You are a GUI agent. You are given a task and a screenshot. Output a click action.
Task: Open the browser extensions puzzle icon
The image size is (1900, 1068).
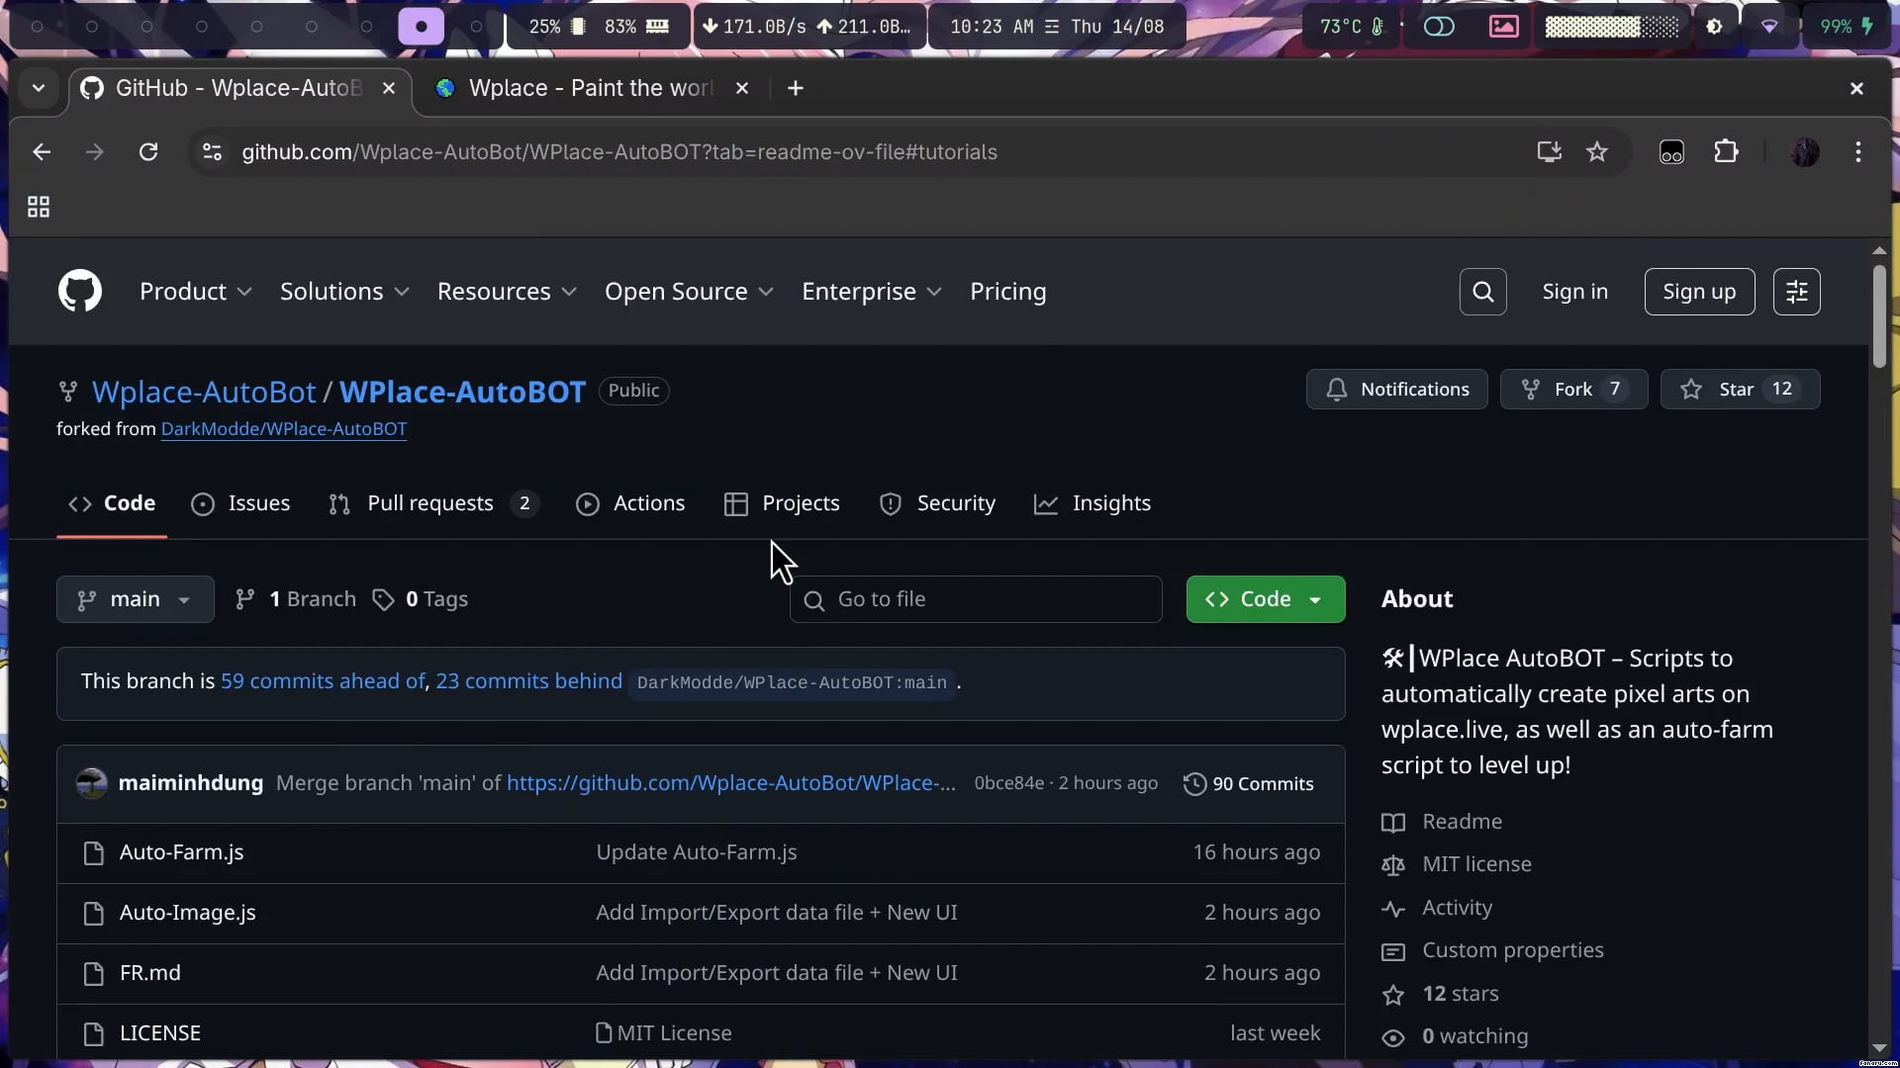(x=1726, y=151)
